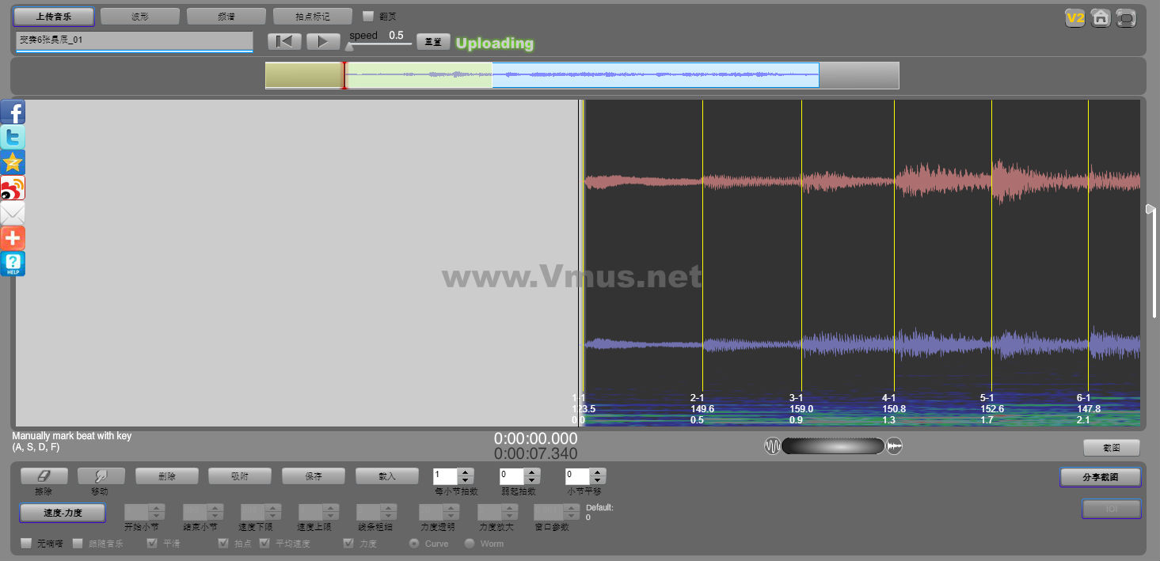Check the 无嘀嗒 checkbox
Image resolution: width=1160 pixels, height=561 pixels.
pyautogui.click(x=26, y=544)
